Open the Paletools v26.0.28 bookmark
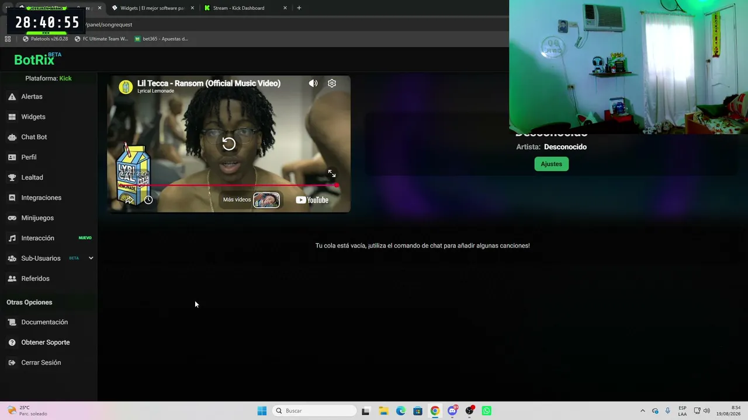This screenshot has height=420, width=748. tap(45, 39)
